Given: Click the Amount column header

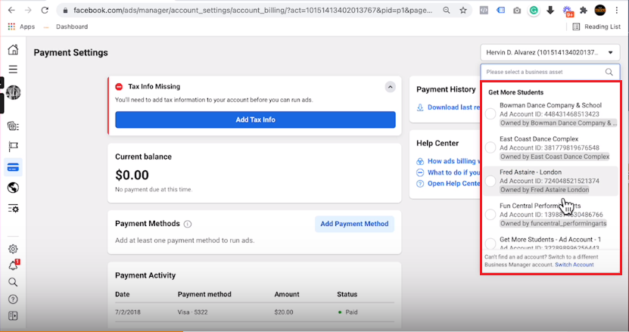Looking at the screenshot, I should 286,294.
